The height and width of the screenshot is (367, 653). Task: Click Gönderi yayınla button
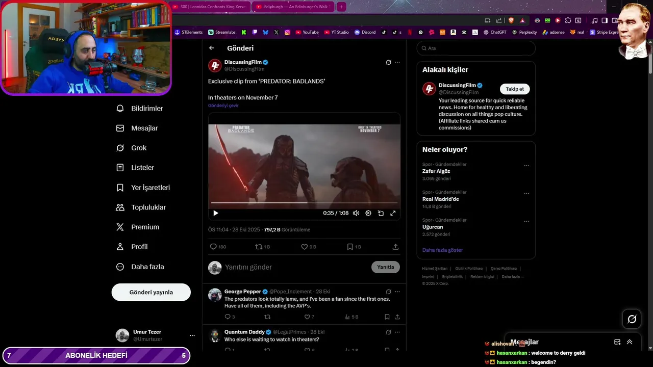pos(151,292)
